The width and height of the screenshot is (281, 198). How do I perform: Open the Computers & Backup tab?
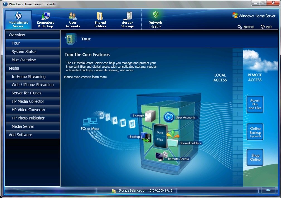pos(45,20)
